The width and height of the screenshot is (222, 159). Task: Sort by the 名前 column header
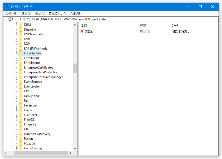point(108,26)
